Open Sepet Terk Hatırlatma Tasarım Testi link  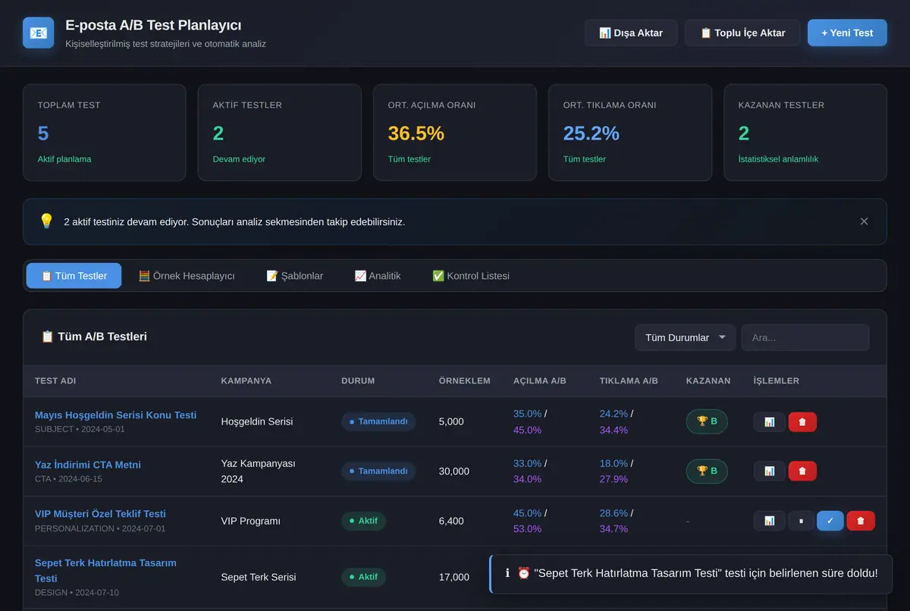click(x=105, y=571)
